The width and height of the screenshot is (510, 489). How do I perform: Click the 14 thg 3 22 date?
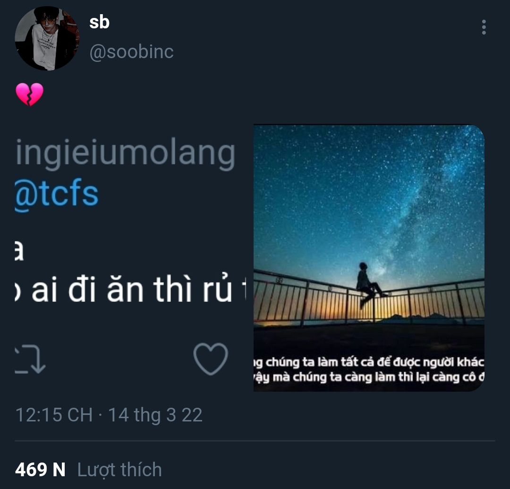pos(155,415)
